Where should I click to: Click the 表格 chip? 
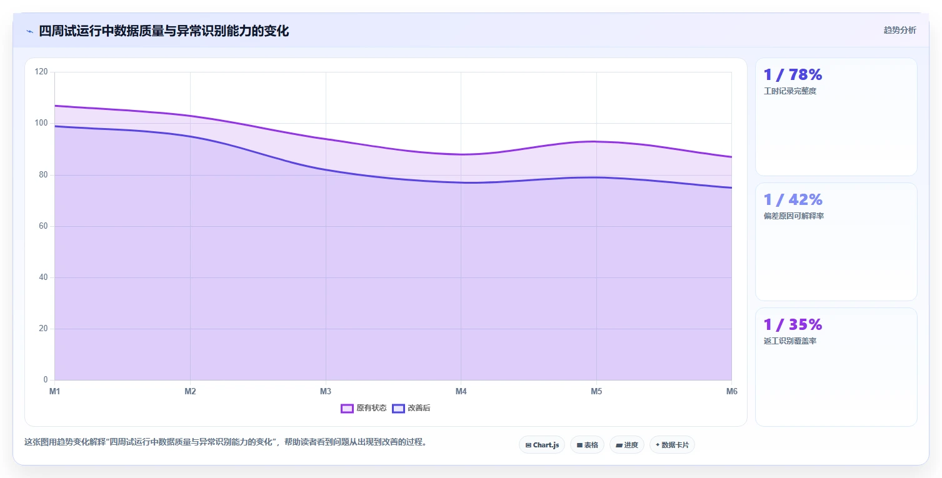(x=587, y=445)
